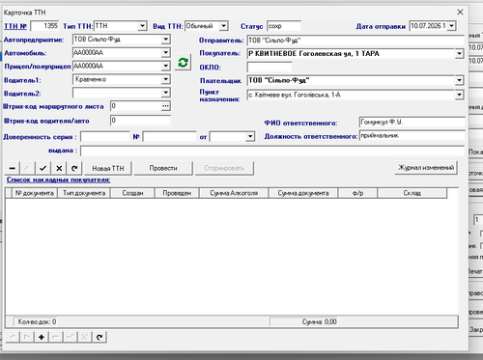Expand the Тип ТТН dropdown
The image size is (483, 360).
[x=142, y=26]
